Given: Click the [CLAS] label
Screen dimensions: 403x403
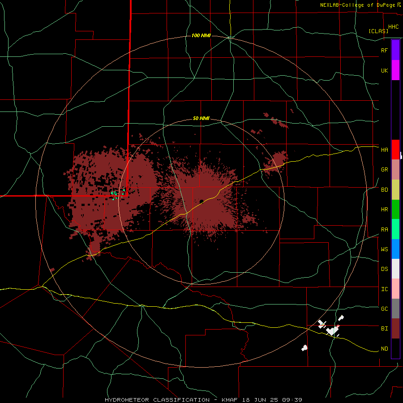Looking at the screenshot, I should [x=378, y=31].
